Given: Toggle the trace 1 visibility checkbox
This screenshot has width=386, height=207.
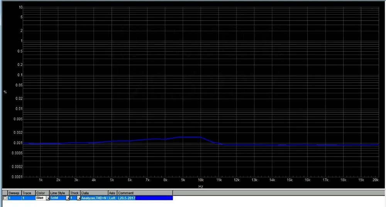Looking at the screenshot, I should pos(5,198).
